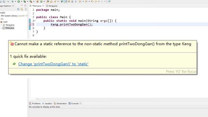Toggle Link with Editor in Package Explorer
This screenshot has height=117, width=208.
[22, 9]
